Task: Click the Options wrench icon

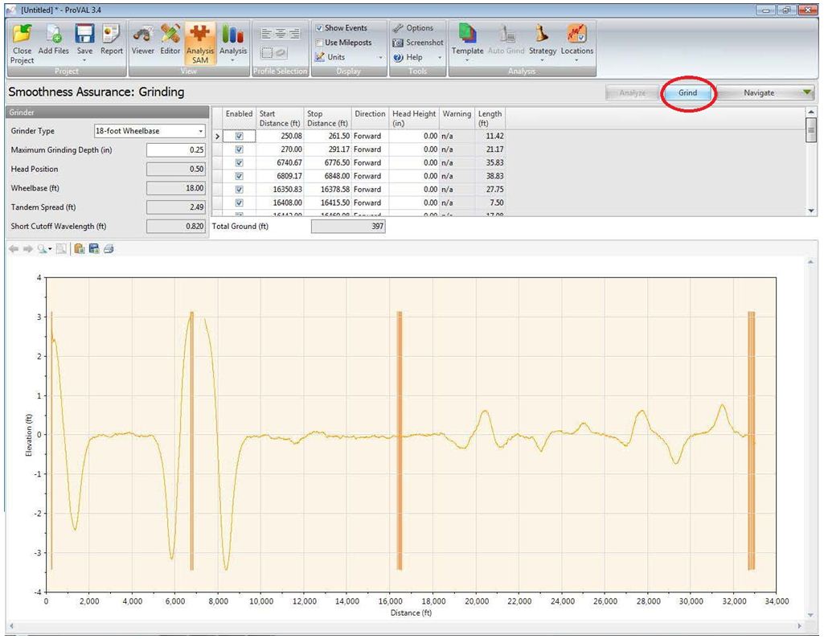Action: tap(399, 28)
